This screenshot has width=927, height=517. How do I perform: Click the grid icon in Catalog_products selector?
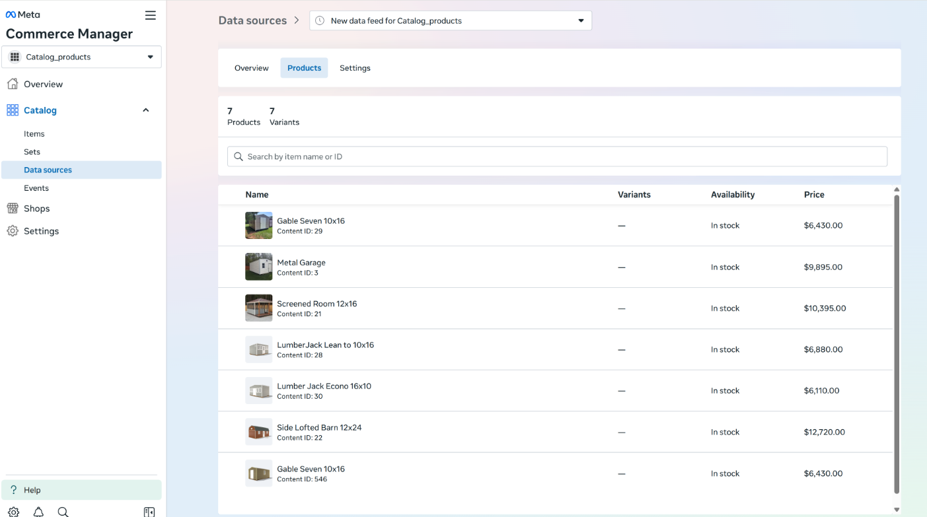15,57
